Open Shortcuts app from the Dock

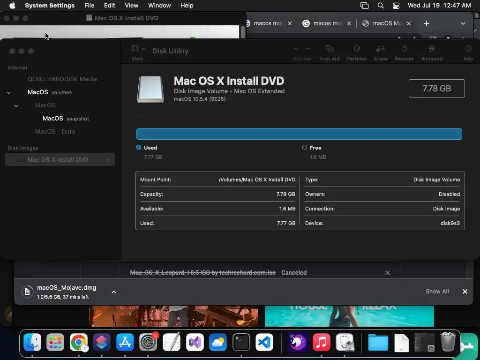coord(102,342)
